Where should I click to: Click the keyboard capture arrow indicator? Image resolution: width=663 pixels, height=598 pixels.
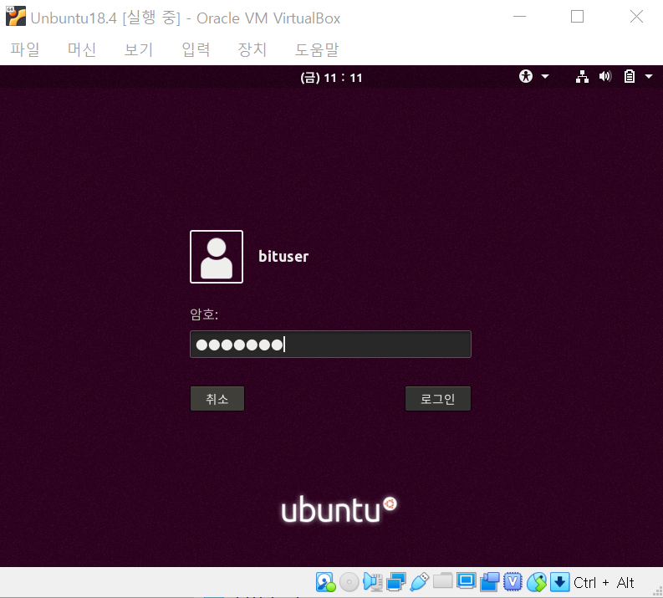pyautogui.click(x=560, y=582)
